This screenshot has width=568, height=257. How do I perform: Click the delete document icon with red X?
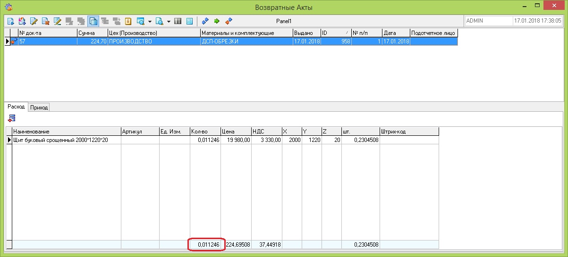(45, 21)
